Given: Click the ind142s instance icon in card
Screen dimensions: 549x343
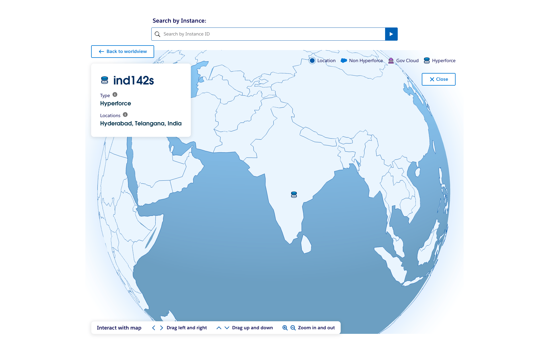Looking at the screenshot, I should (x=105, y=80).
